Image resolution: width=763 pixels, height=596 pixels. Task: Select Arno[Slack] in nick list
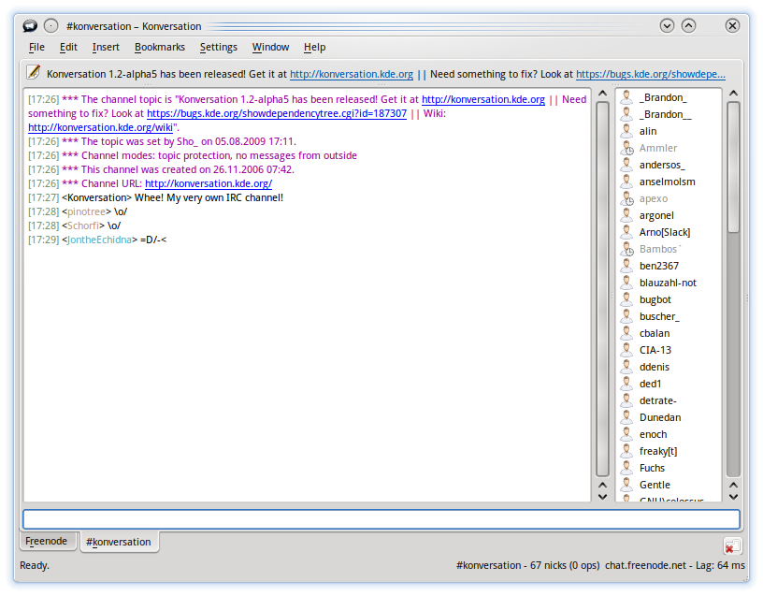[x=664, y=232]
